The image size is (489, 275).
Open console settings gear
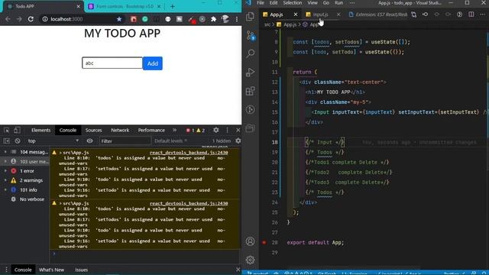pos(238,141)
